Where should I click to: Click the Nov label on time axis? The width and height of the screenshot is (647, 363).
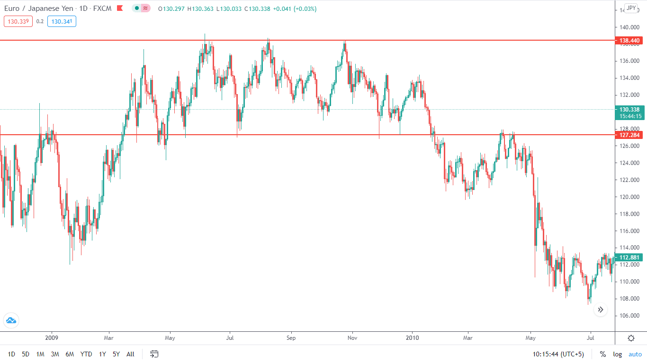coord(351,338)
